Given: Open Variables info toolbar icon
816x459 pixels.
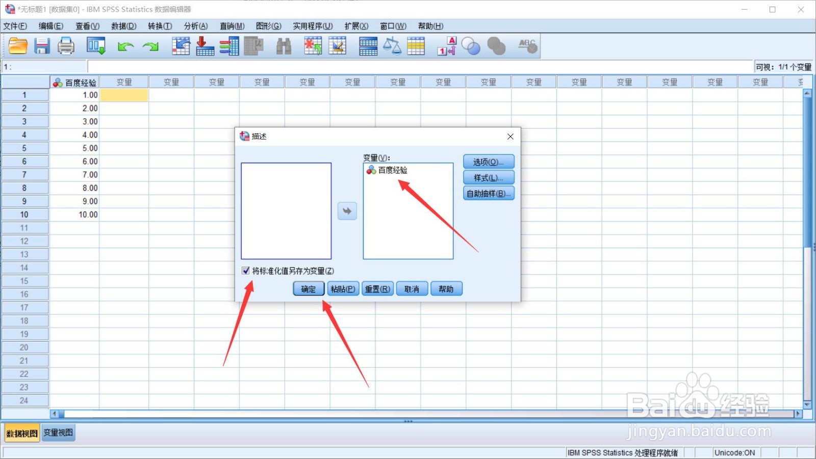Looking at the screenshot, I should click(229, 46).
